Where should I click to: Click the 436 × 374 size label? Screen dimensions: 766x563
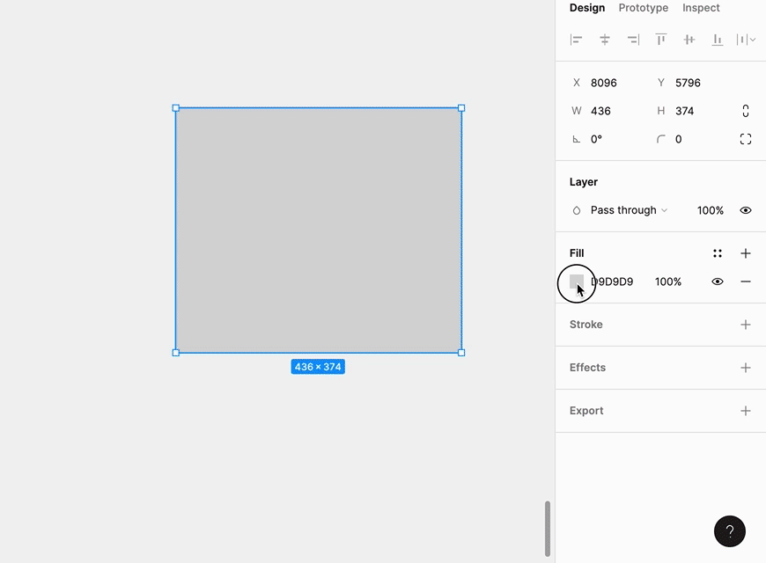(318, 367)
